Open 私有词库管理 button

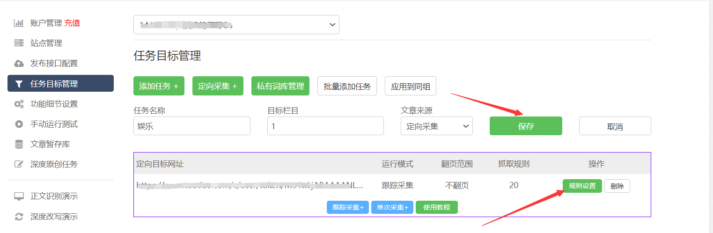click(x=280, y=86)
